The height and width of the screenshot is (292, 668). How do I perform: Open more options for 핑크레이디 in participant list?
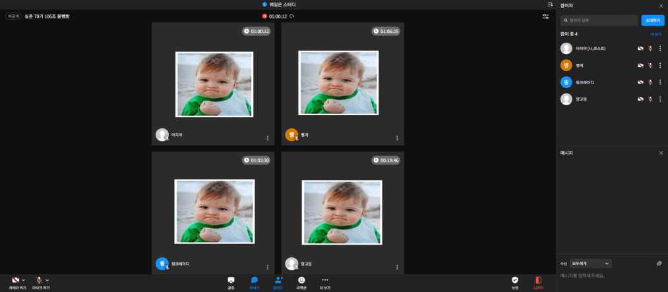tap(660, 82)
